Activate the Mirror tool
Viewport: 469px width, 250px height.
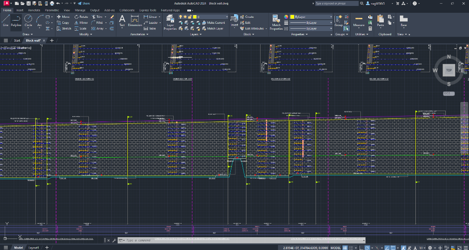point(81,22)
